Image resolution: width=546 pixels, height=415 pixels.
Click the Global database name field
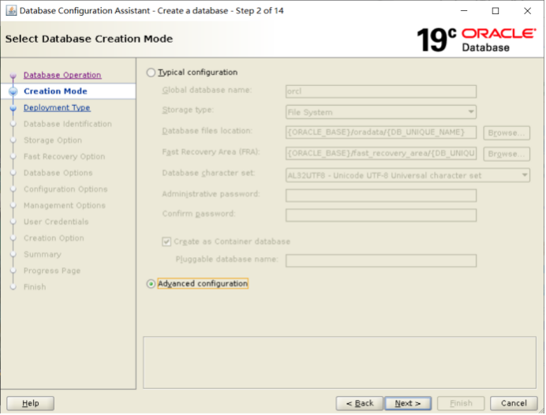tap(381, 92)
